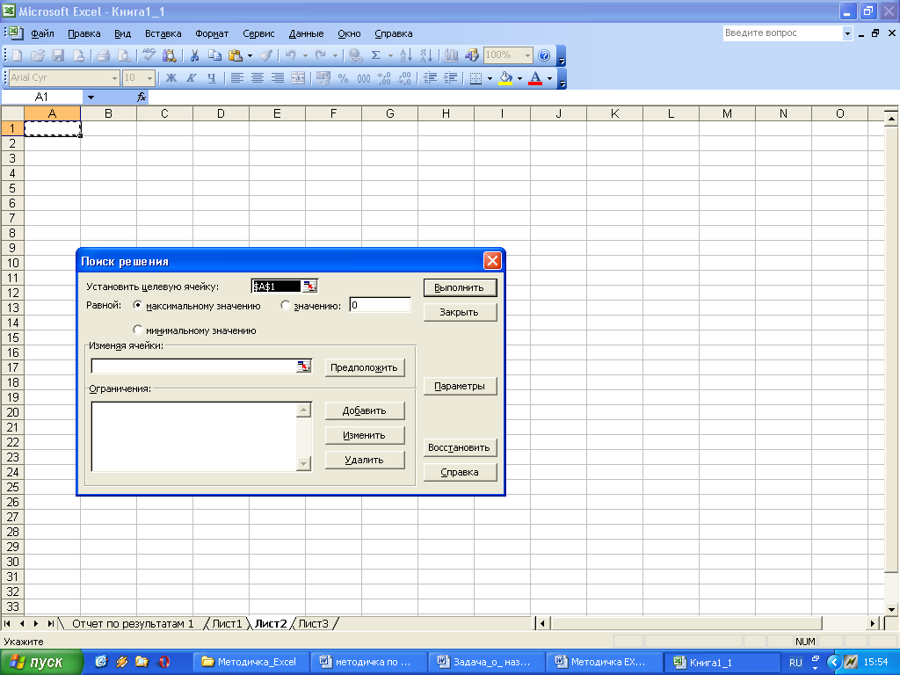The height and width of the screenshot is (675, 900).
Task: Click the пуск Start button
Action: tap(42, 662)
